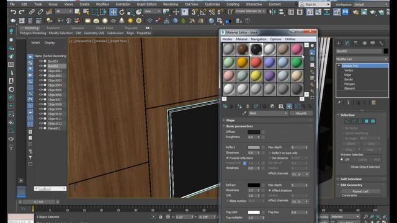Switch to the Freeform ribbon tab
The width and height of the screenshot is (397, 223).
click(53, 28)
